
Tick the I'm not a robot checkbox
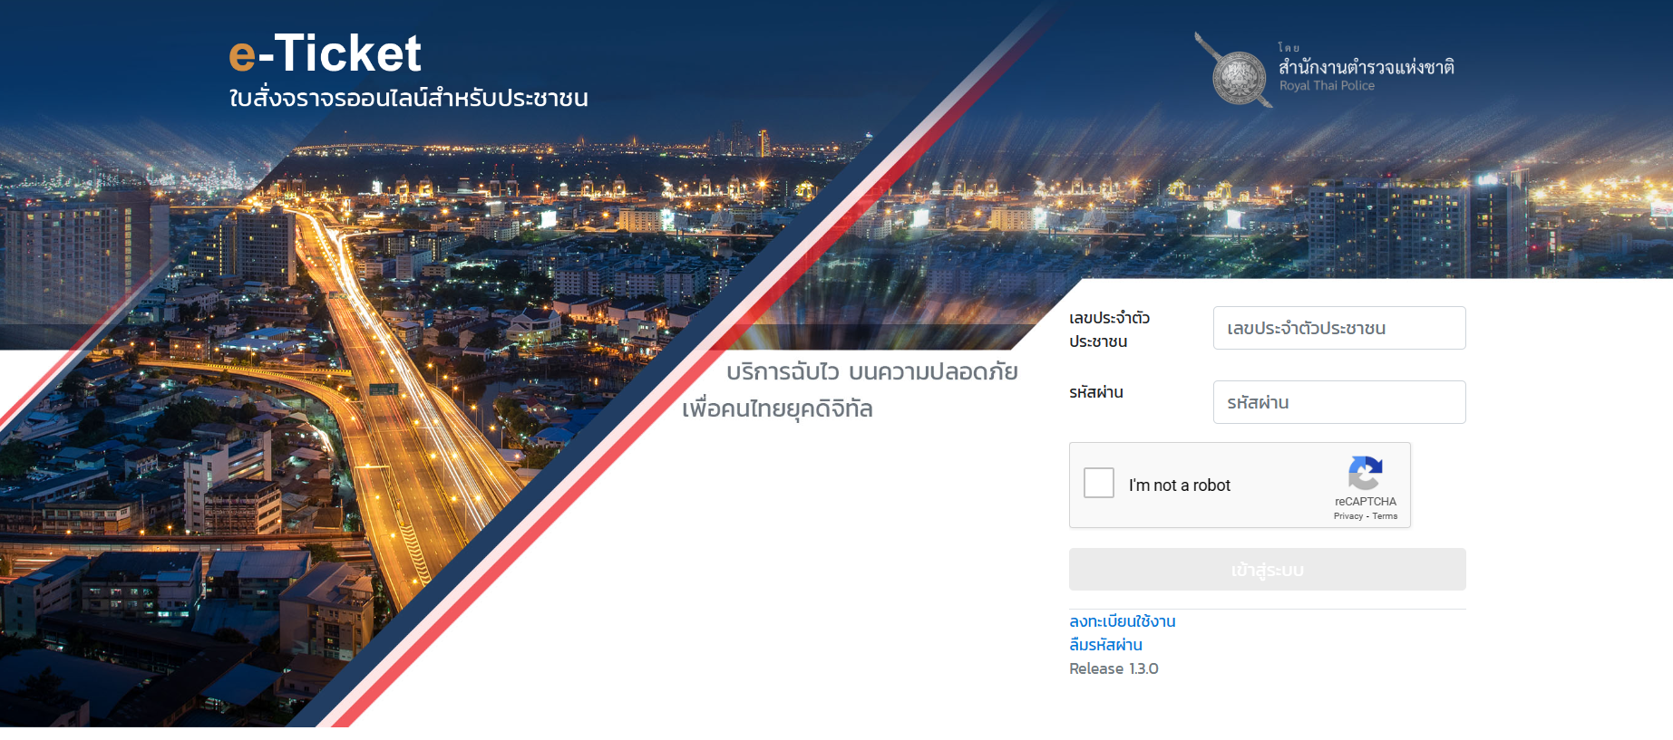1099,483
